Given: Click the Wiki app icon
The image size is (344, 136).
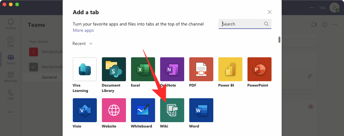Looking at the screenshot, I should (x=172, y=110).
